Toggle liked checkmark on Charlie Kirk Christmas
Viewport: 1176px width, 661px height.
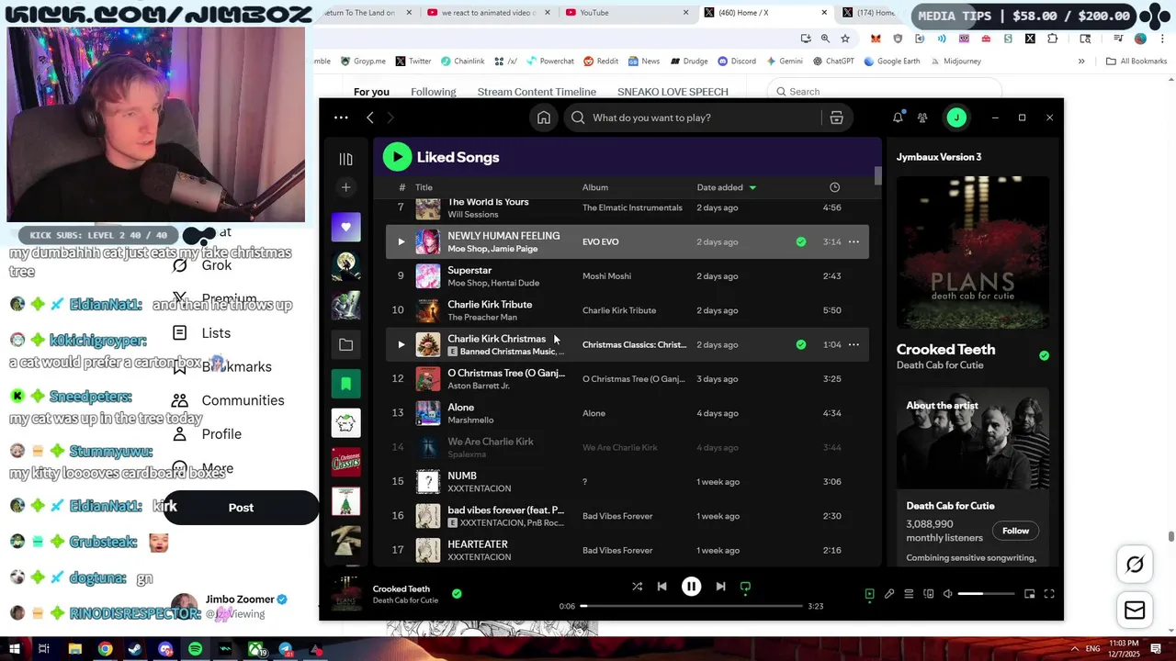(801, 344)
